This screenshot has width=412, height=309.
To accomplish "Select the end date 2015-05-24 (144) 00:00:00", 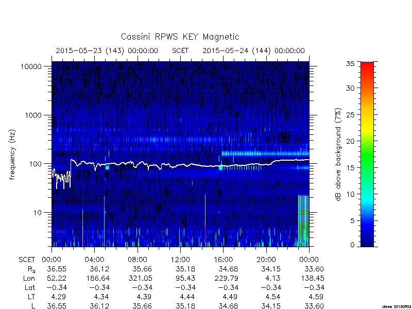I will point(253,50).
